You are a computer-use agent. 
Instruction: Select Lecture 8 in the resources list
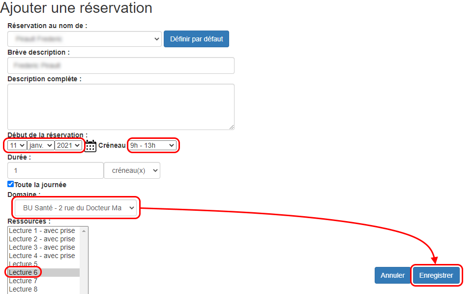(x=24, y=289)
